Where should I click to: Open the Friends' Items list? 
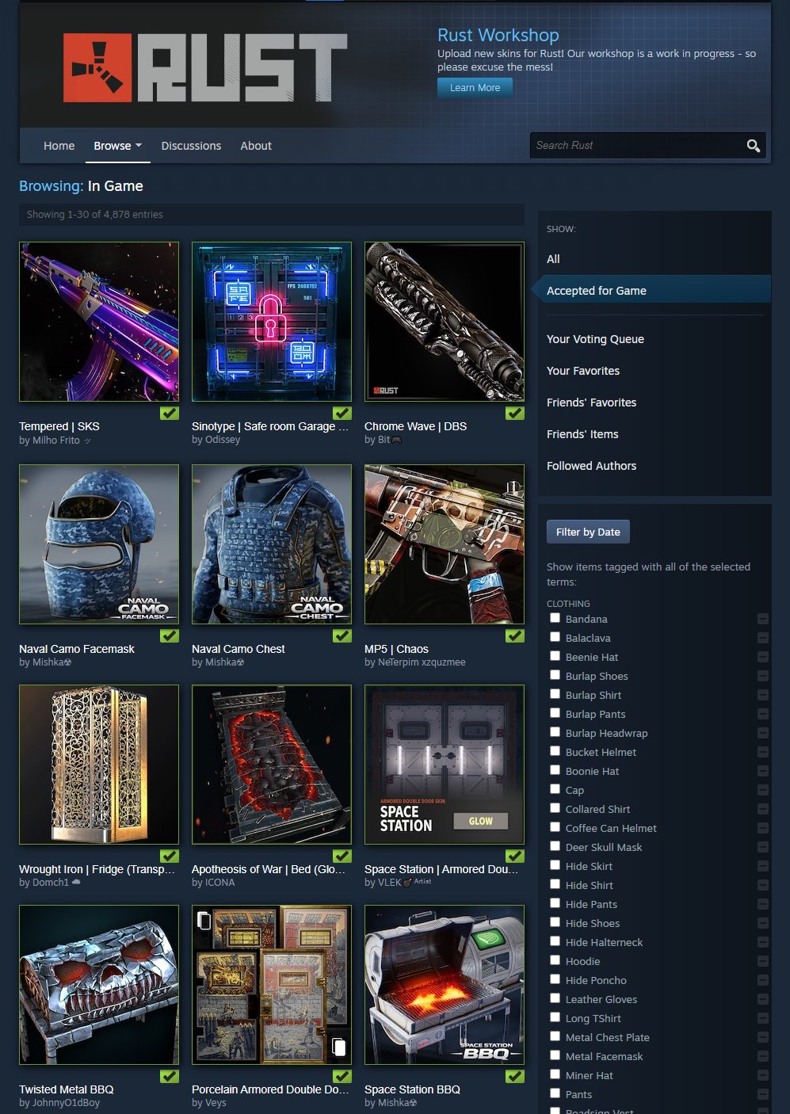pos(582,434)
